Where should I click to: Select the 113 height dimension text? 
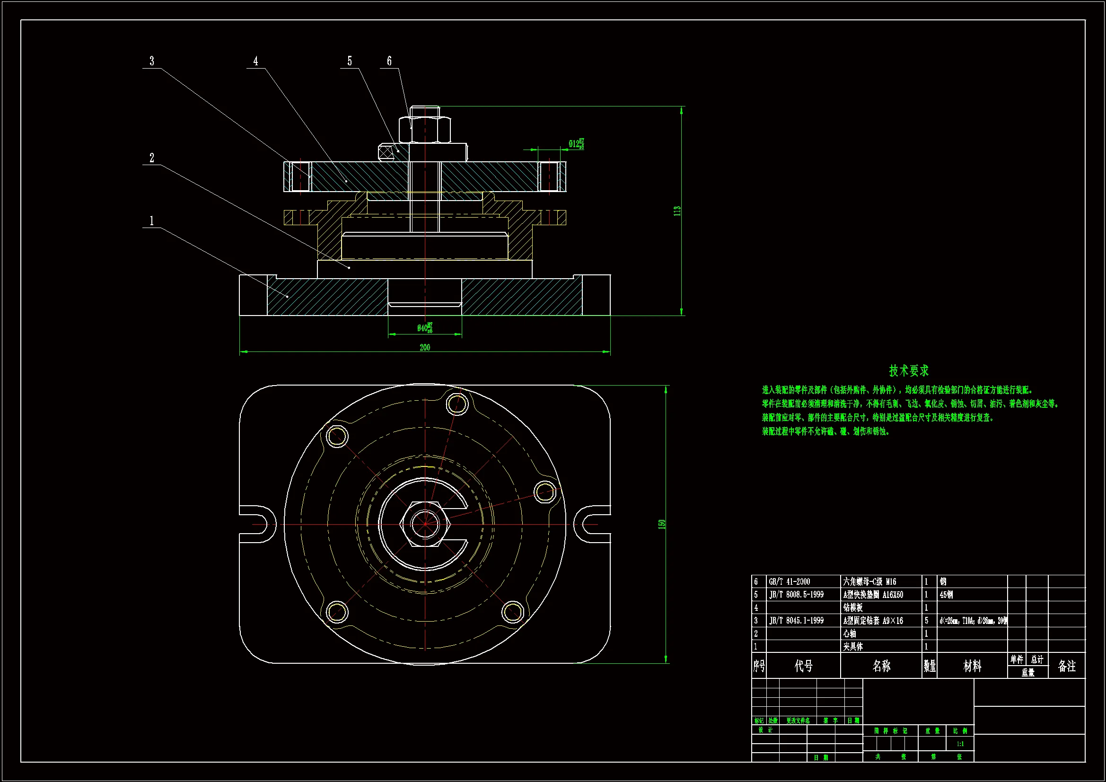tap(677, 211)
